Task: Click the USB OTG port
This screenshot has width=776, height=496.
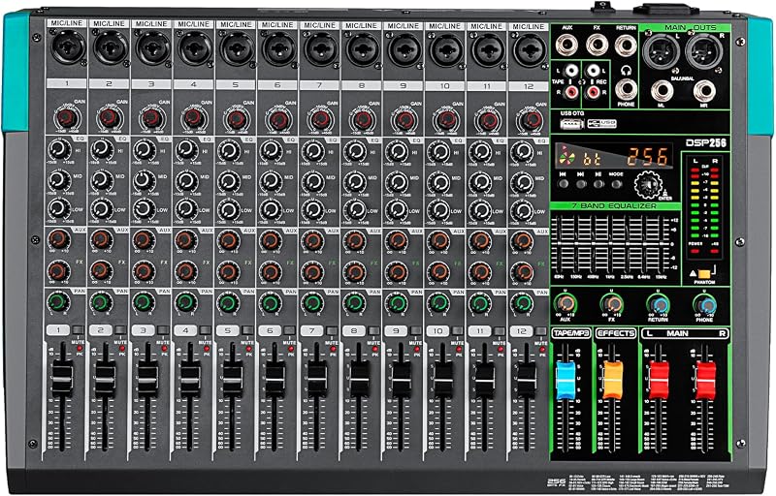Action: [x=572, y=123]
